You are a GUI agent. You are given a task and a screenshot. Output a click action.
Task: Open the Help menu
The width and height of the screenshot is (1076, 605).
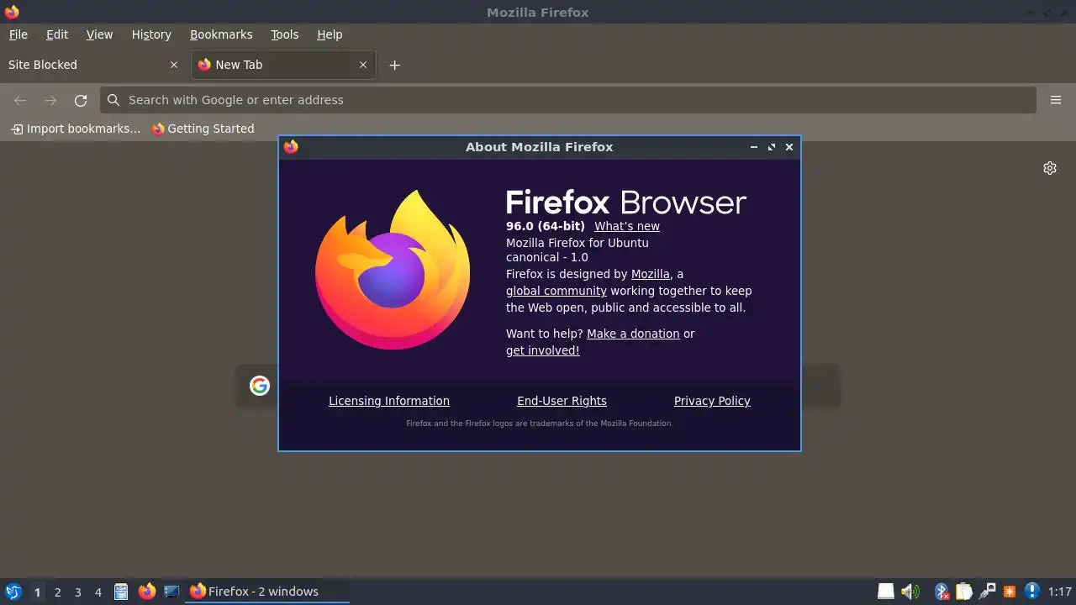[330, 34]
